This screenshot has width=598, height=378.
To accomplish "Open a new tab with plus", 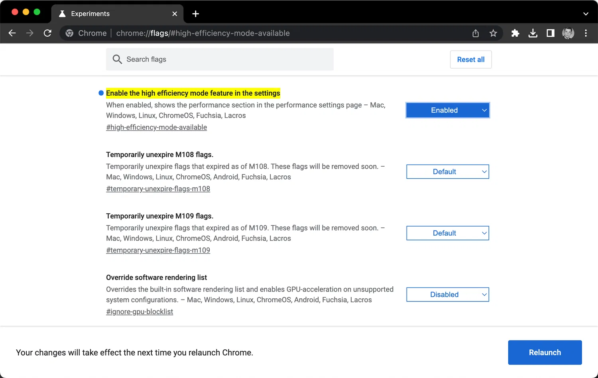I will 195,14.
